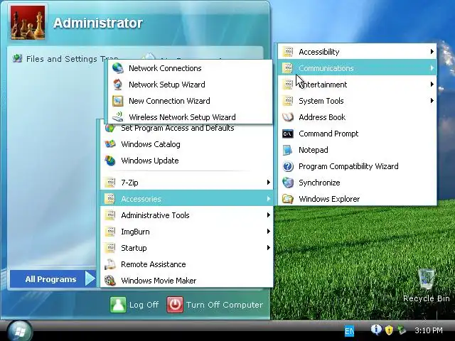Expand the Entertainment submenu arrow
The height and width of the screenshot is (341, 455).
[432, 85]
